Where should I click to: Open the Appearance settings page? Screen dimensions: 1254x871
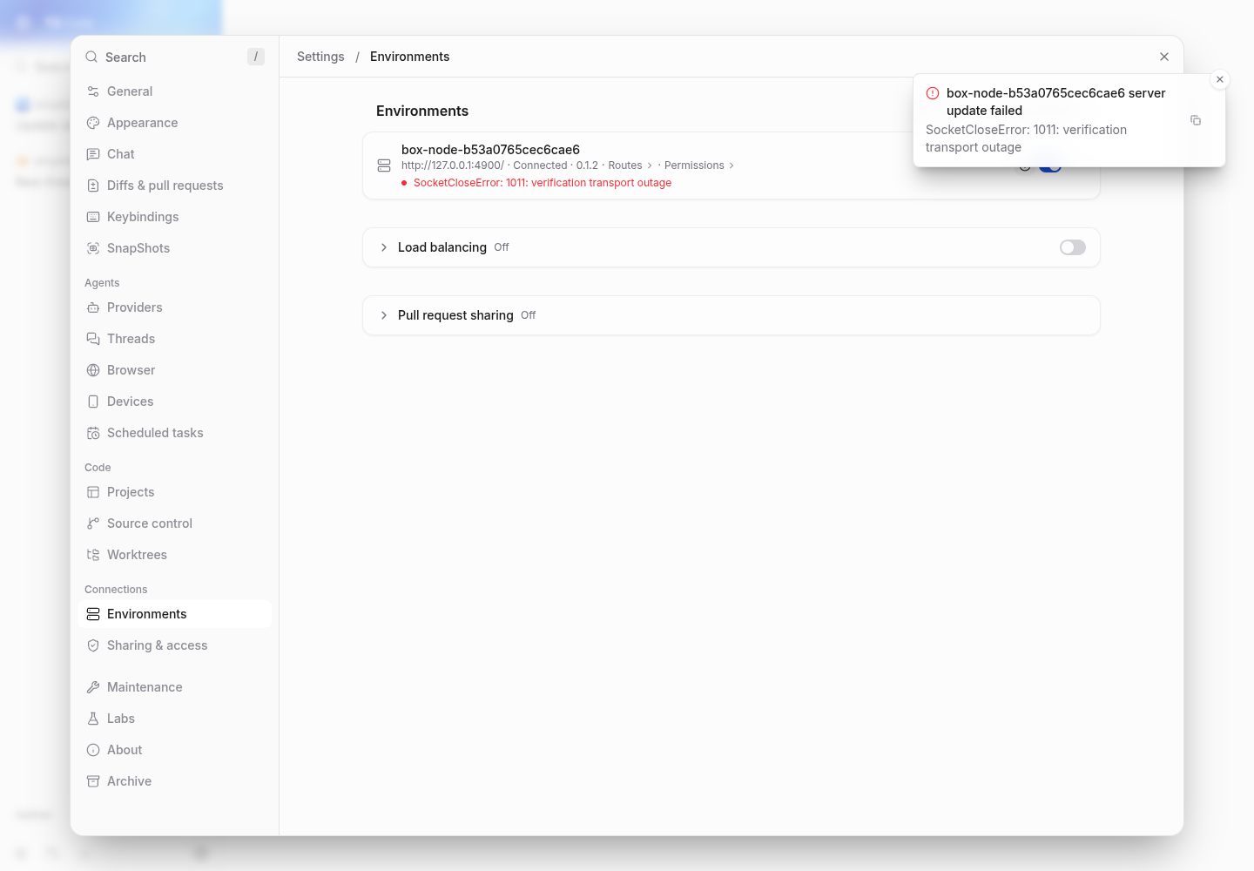click(174, 123)
